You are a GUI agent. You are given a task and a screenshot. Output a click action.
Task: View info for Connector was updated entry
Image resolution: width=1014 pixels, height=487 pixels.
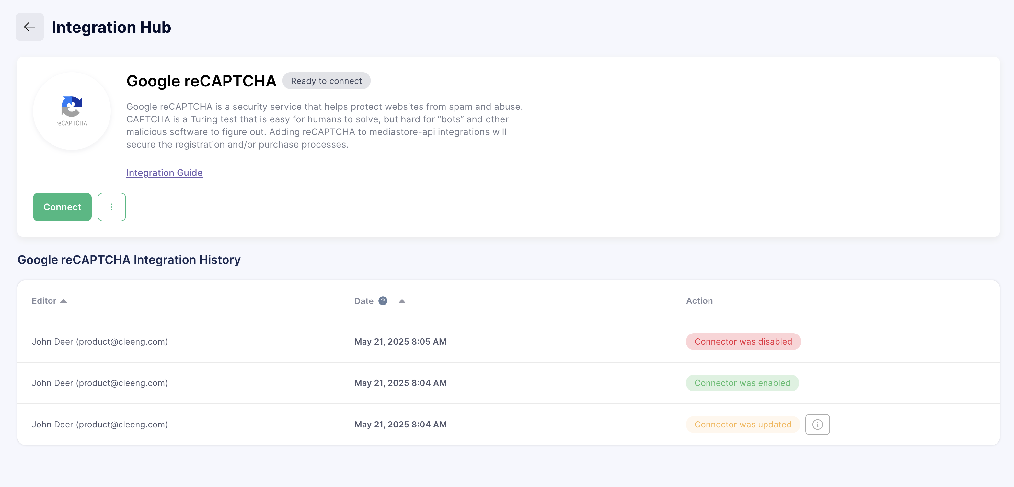(817, 425)
